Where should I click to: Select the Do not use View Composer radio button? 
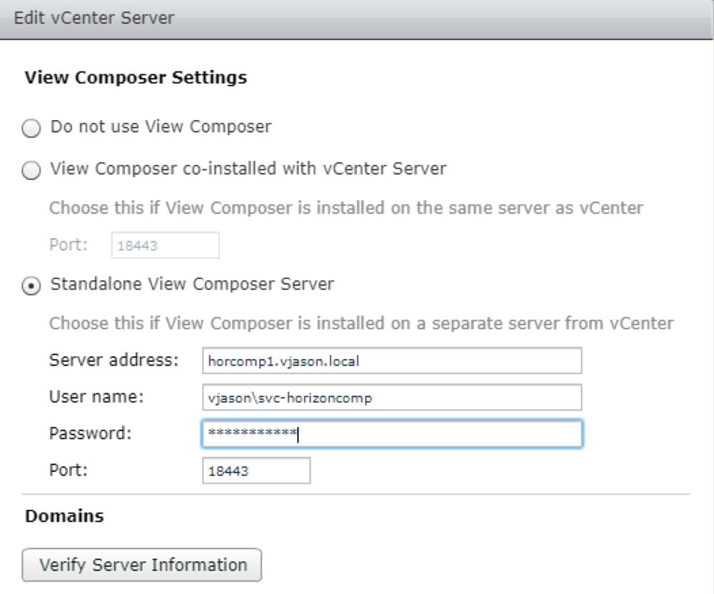(32, 129)
